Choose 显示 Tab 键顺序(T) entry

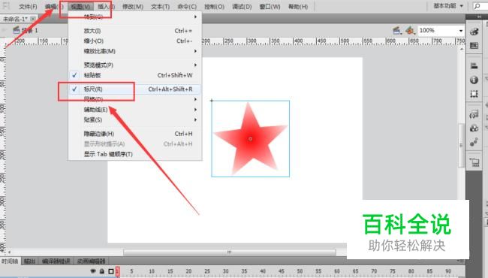point(134,155)
